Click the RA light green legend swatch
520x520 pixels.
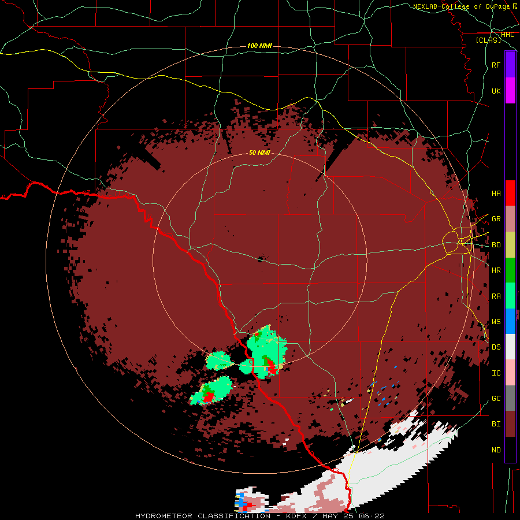[510, 296]
